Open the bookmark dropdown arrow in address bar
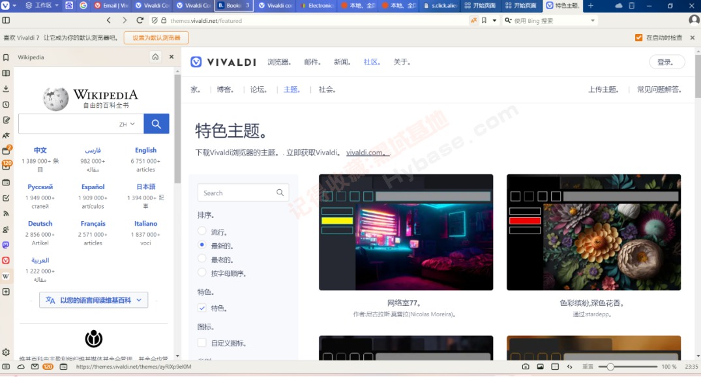The image size is (701, 377). [494, 20]
